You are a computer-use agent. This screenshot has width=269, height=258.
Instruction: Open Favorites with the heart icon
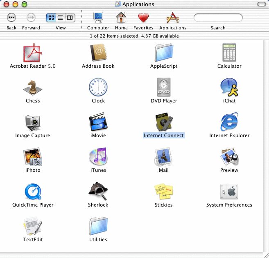[143, 18]
